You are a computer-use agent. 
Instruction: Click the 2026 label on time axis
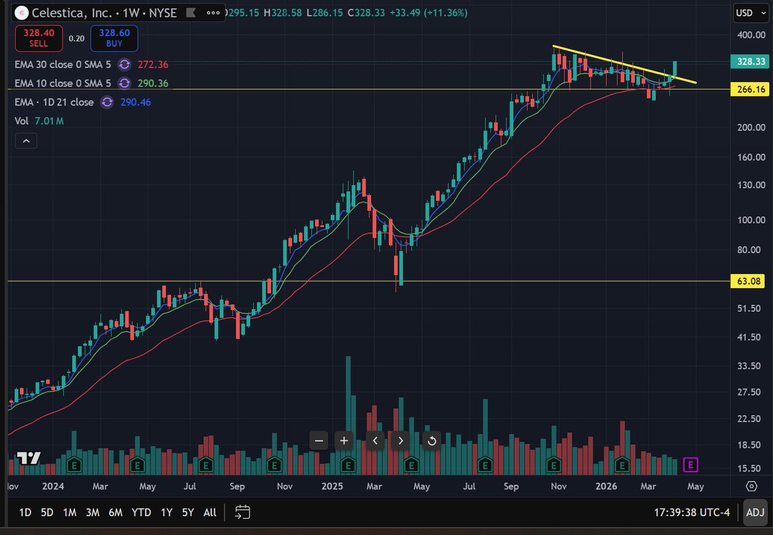tap(607, 487)
